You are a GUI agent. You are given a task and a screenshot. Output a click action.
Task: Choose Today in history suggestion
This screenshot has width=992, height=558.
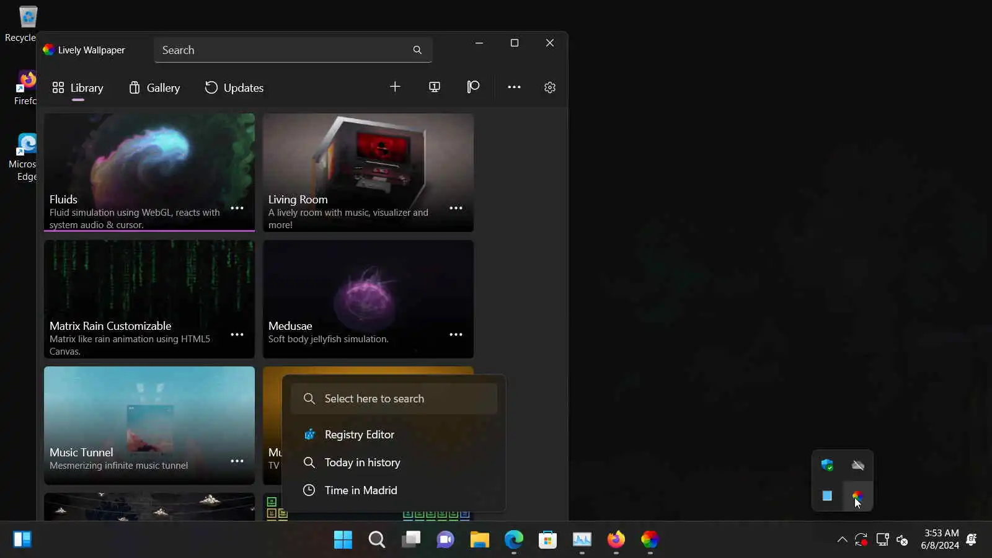[394, 463]
